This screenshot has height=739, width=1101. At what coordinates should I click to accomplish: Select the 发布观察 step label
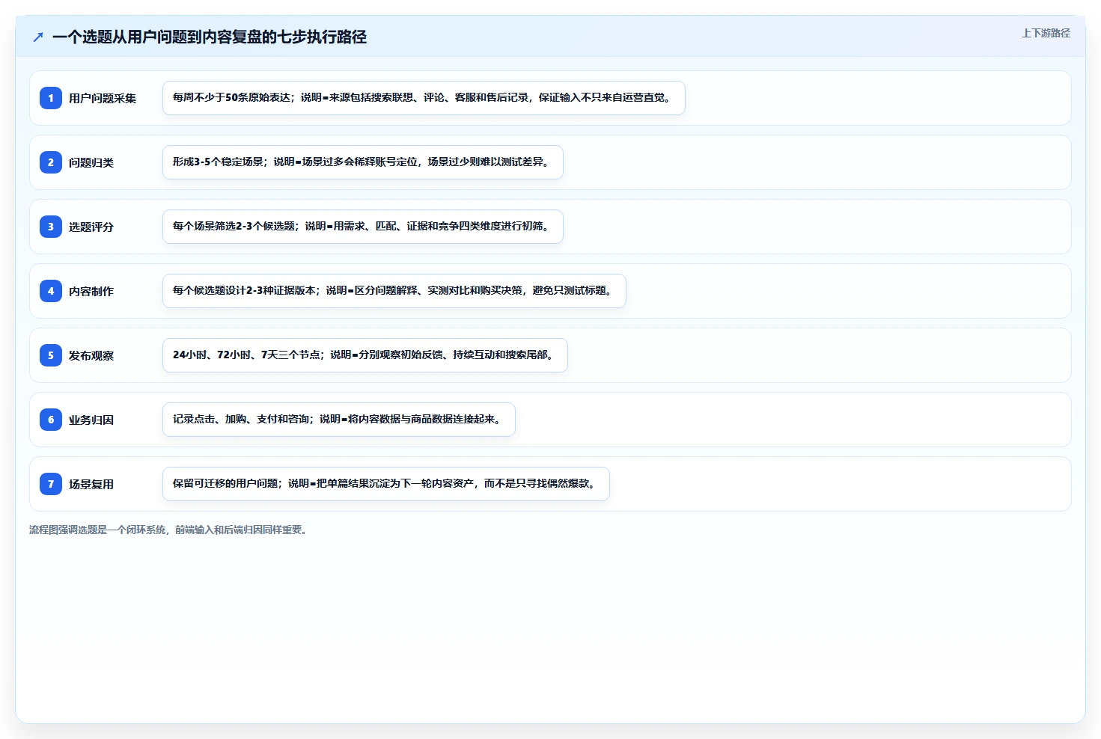[91, 355]
